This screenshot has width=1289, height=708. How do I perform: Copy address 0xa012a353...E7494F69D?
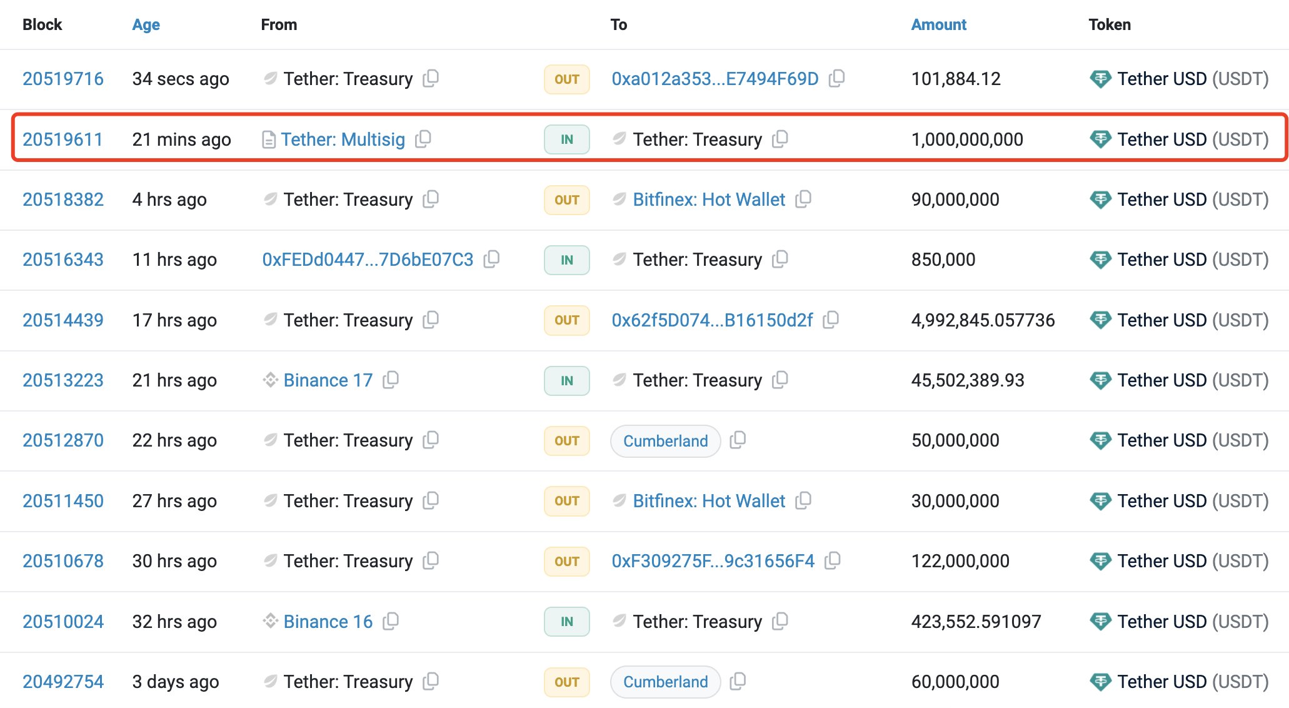tap(836, 78)
